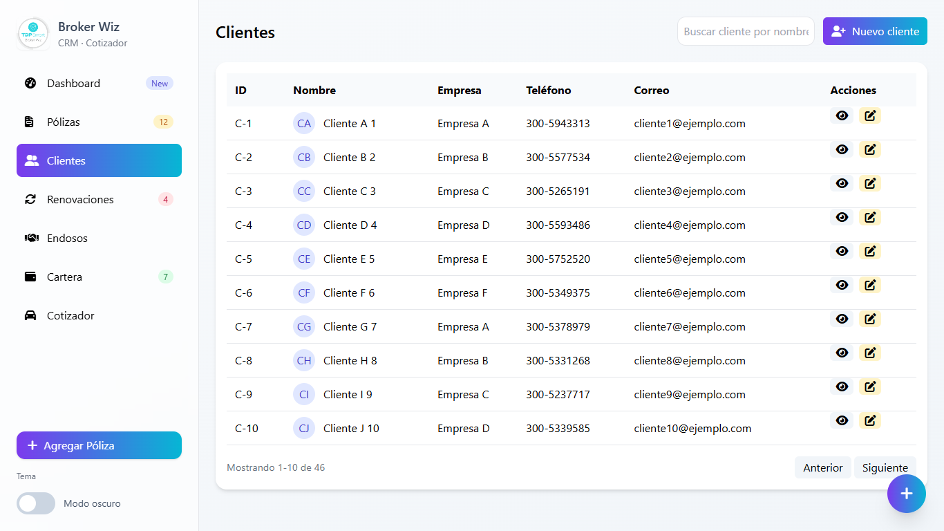
Task: Go to Pólizas in the sidebar
Action: (x=64, y=122)
